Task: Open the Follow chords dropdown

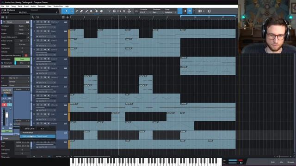Action: tap(22, 41)
